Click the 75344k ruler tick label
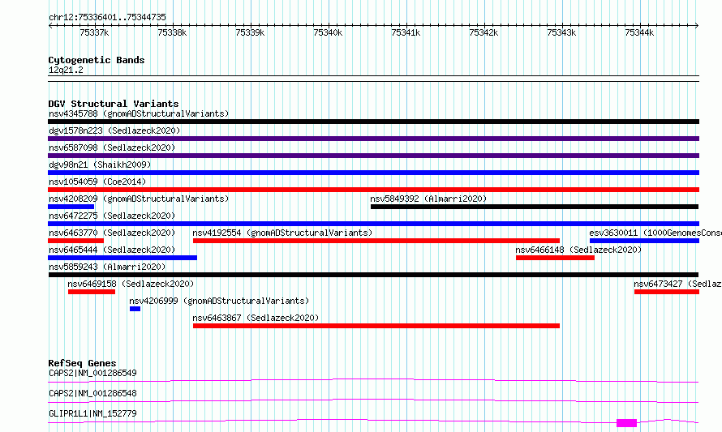722x432 pixels. click(639, 32)
